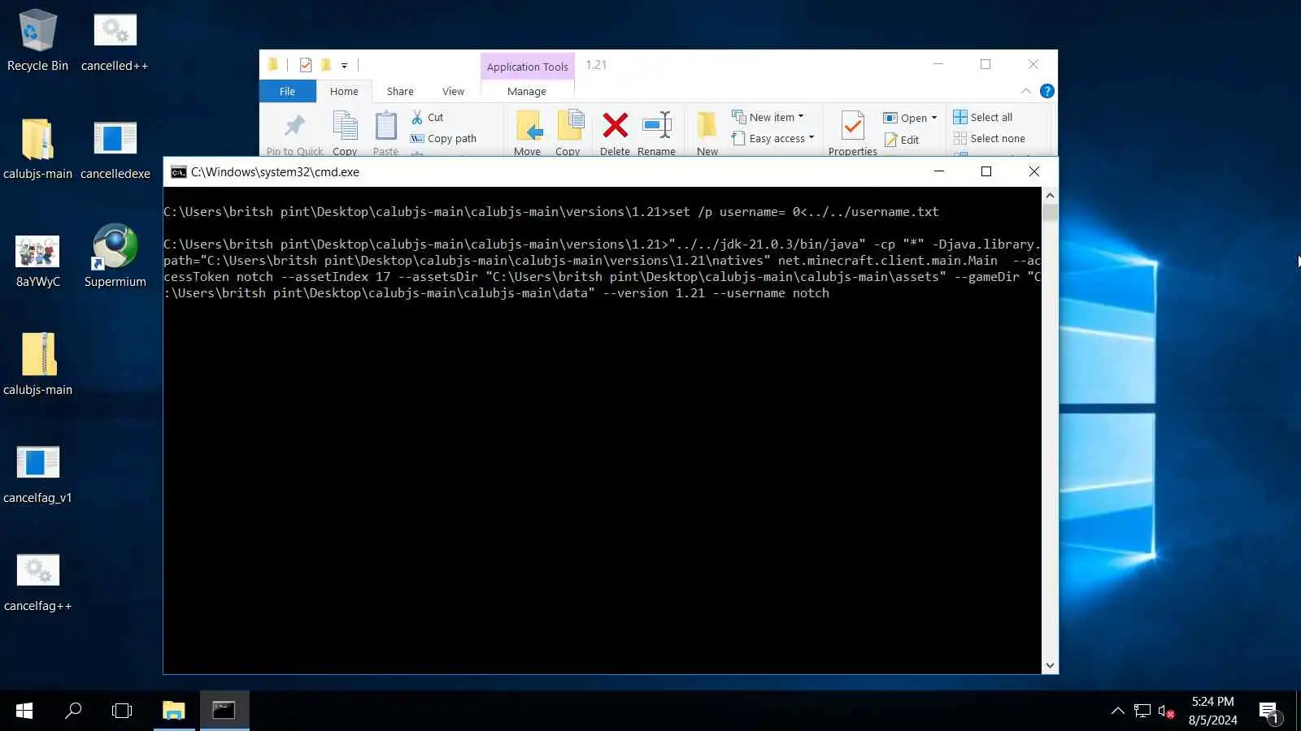
Task: Open the New item dropdown
Action: coord(768,117)
